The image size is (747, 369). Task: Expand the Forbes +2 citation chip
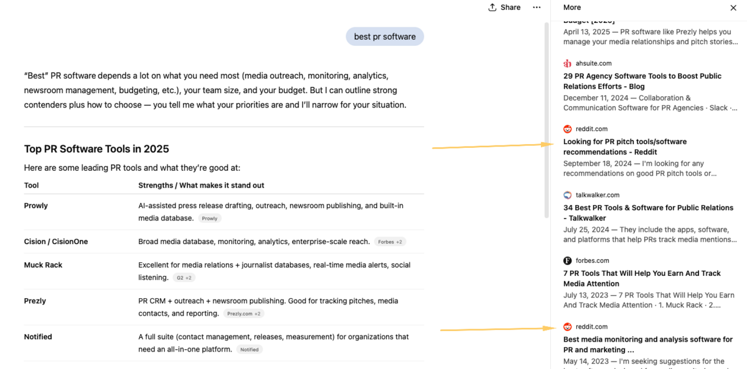(390, 242)
